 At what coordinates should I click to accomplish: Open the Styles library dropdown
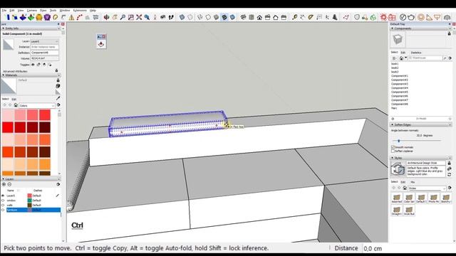coord(427,188)
